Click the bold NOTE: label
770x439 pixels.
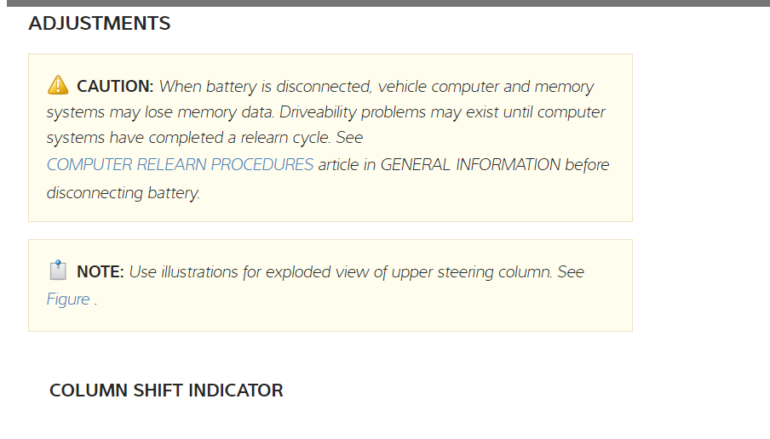pos(101,272)
